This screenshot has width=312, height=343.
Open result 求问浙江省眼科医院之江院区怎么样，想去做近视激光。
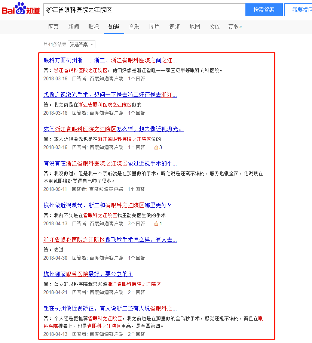click(113, 129)
